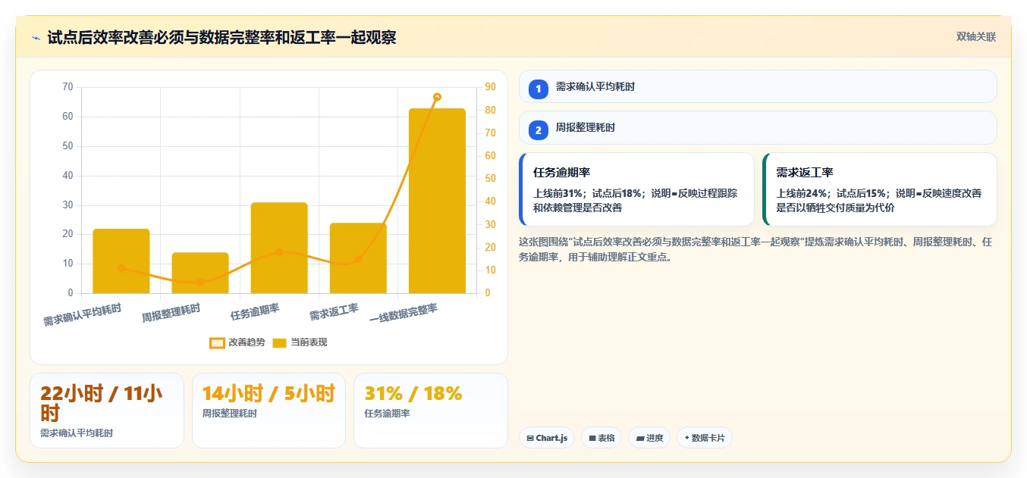Click the lightning icon beside the title
1027x478 pixels.
point(36,38)
